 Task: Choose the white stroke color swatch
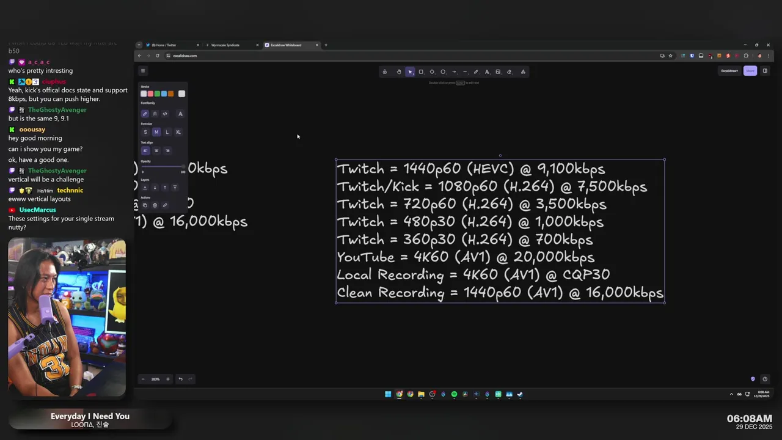[x=144, y=94]
